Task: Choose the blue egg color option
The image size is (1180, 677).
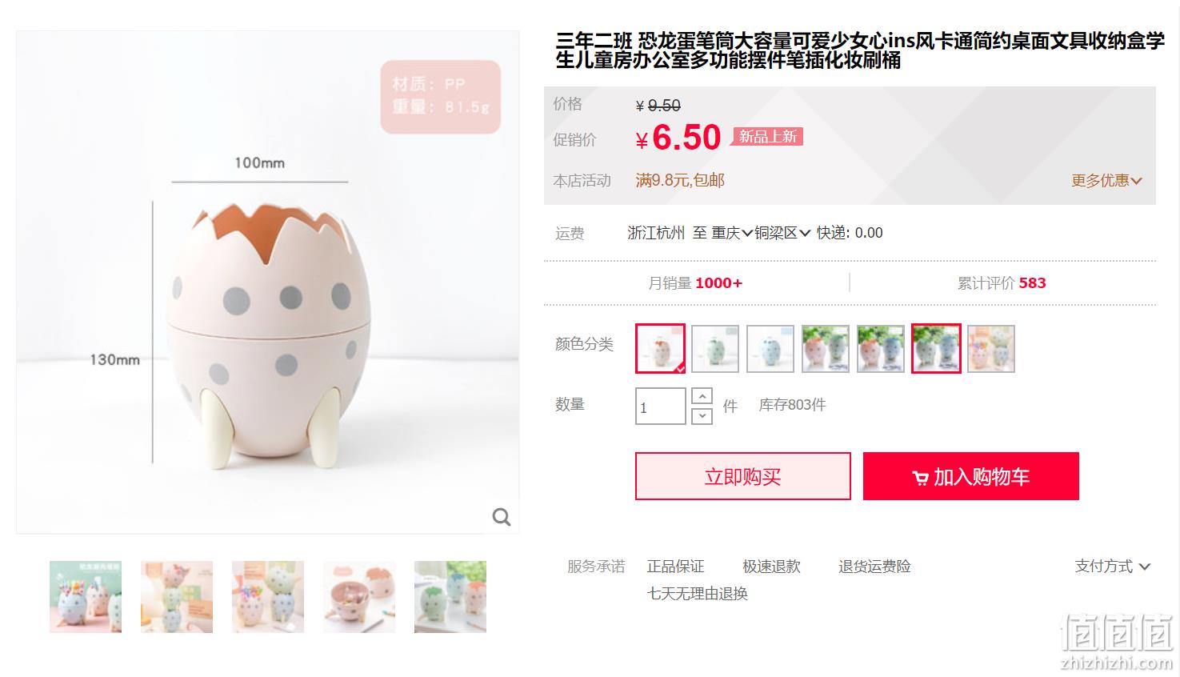Action: click(x=770, y=348)
